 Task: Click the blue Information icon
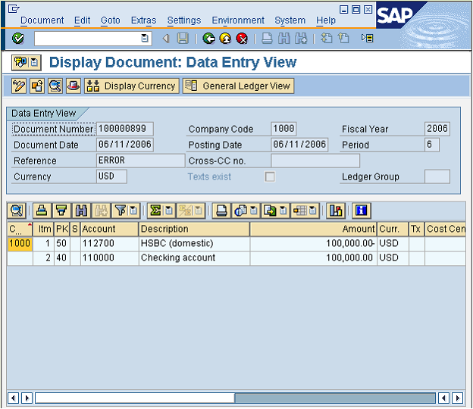click(361, 210)
